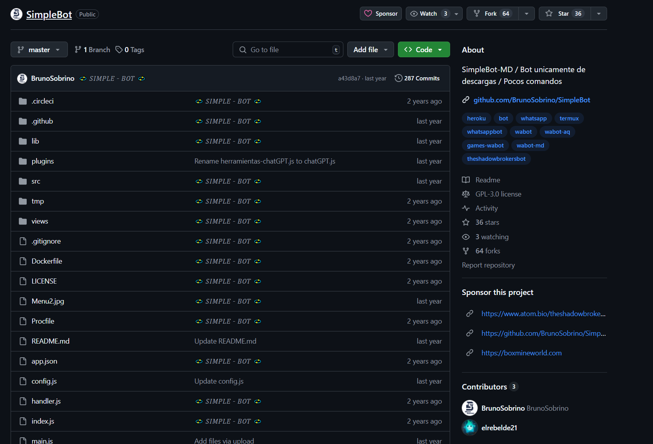Click the folder icon of the .circleci row
This screenshot has height=444, width=653.
23,101
